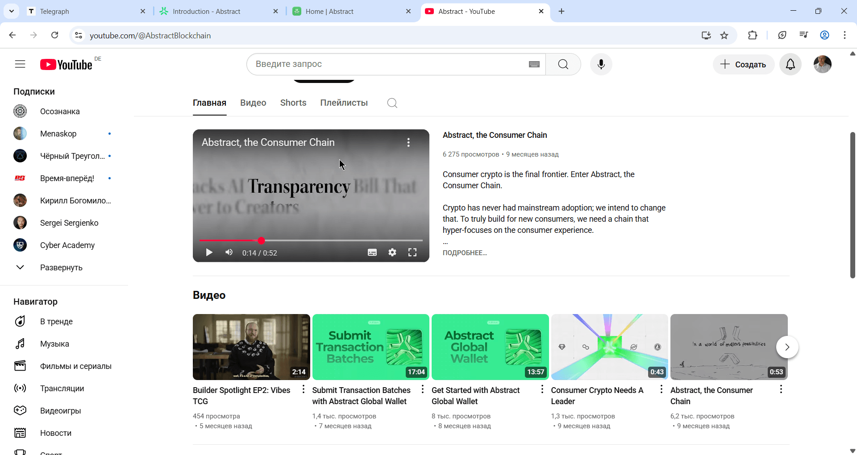This screenshot has height=455, width=857.
Task: Open the on-screen keyboard in search box
Action: point(534,64)
